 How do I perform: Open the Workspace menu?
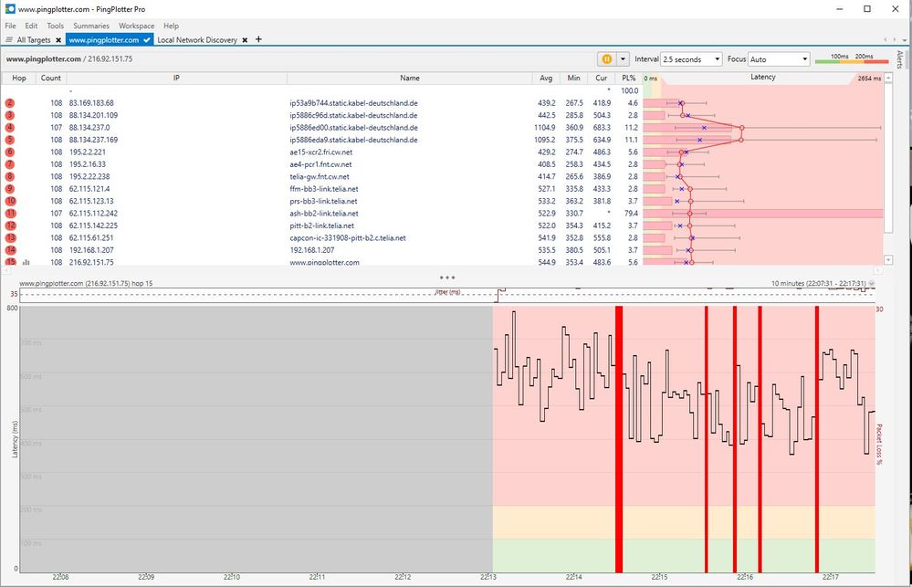(136, 26)
